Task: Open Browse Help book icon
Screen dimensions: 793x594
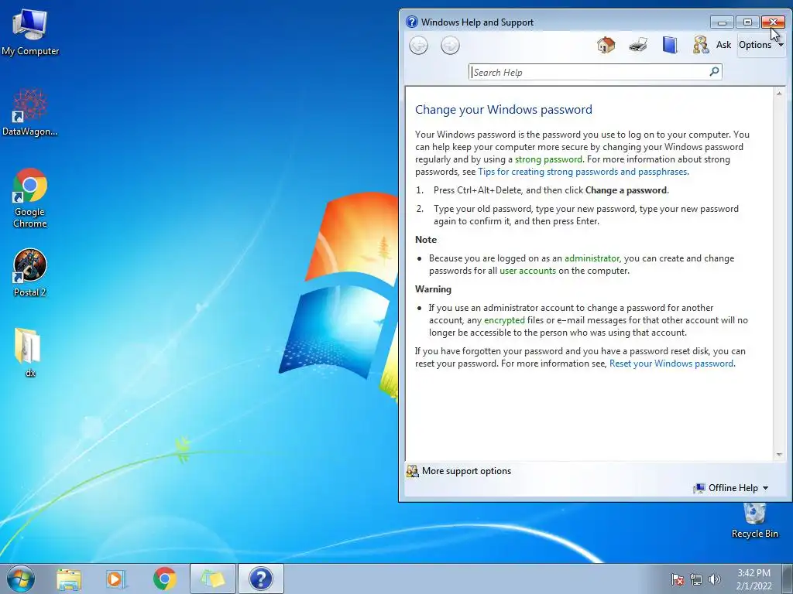Action: (670, 45)
